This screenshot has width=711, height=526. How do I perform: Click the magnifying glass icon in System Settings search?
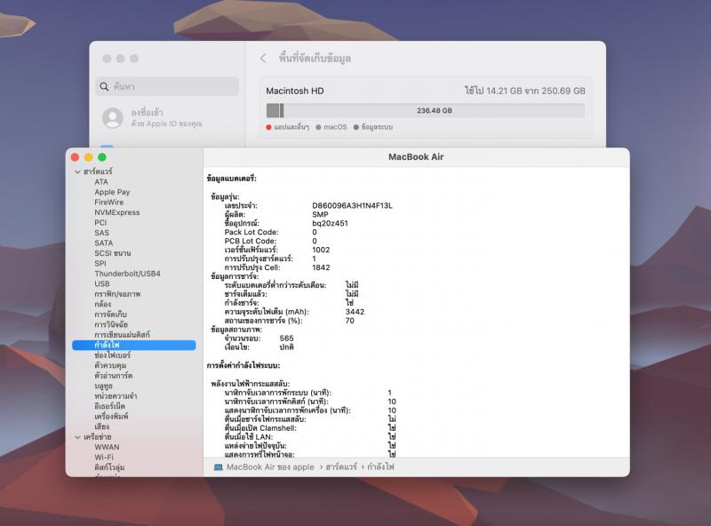pyautogui.click(x=104, y=86)
